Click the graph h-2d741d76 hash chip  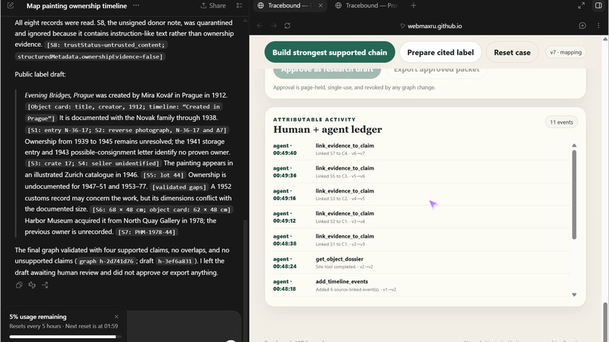pos(106,261)
